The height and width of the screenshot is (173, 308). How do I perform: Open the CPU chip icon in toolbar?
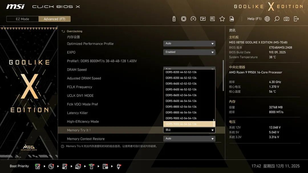pos(183,19)
